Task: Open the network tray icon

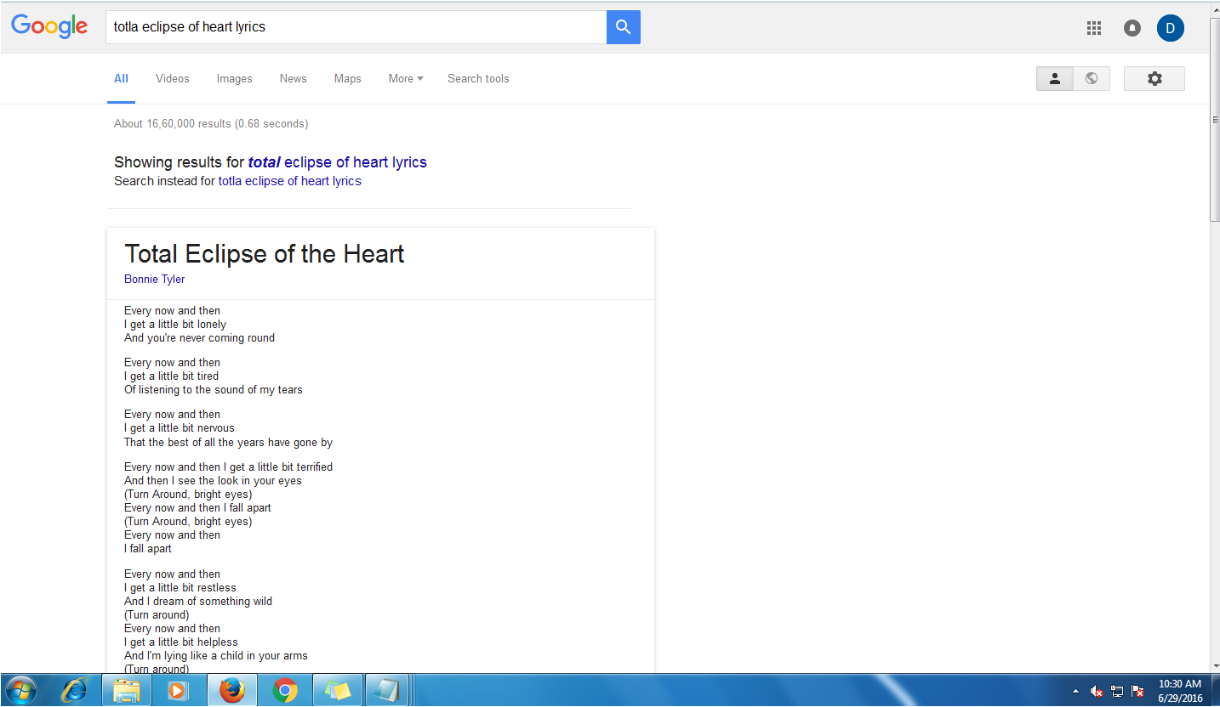Action: coord(1117,691)
